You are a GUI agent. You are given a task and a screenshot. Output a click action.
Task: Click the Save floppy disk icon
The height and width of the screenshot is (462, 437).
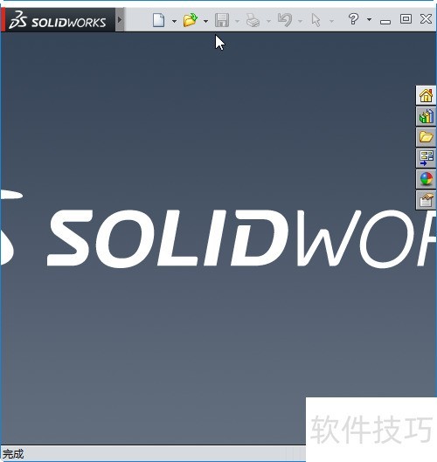222,20
